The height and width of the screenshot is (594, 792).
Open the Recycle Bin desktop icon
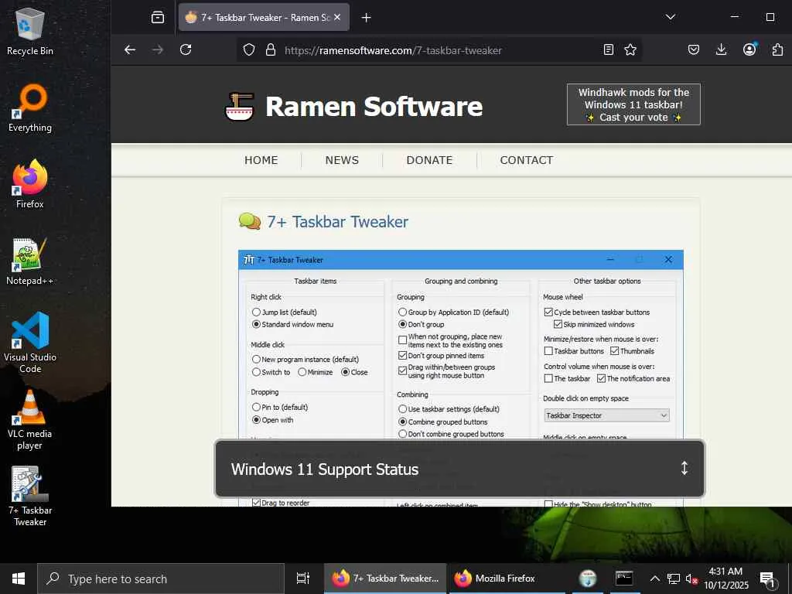(x=30, y=32)
